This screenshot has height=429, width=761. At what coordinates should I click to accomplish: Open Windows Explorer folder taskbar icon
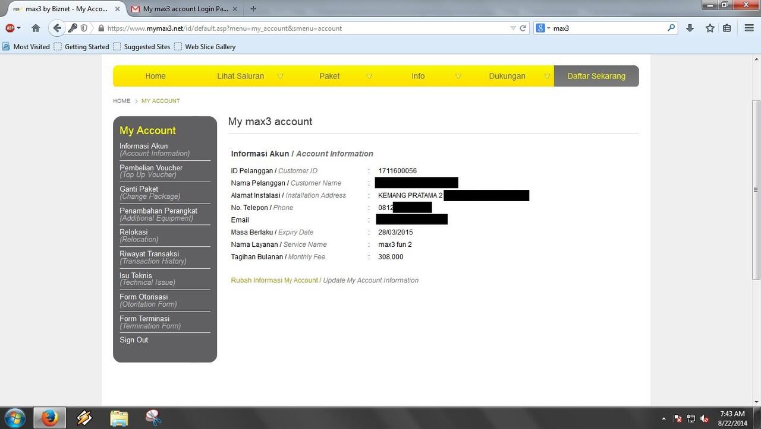(119, 418)
